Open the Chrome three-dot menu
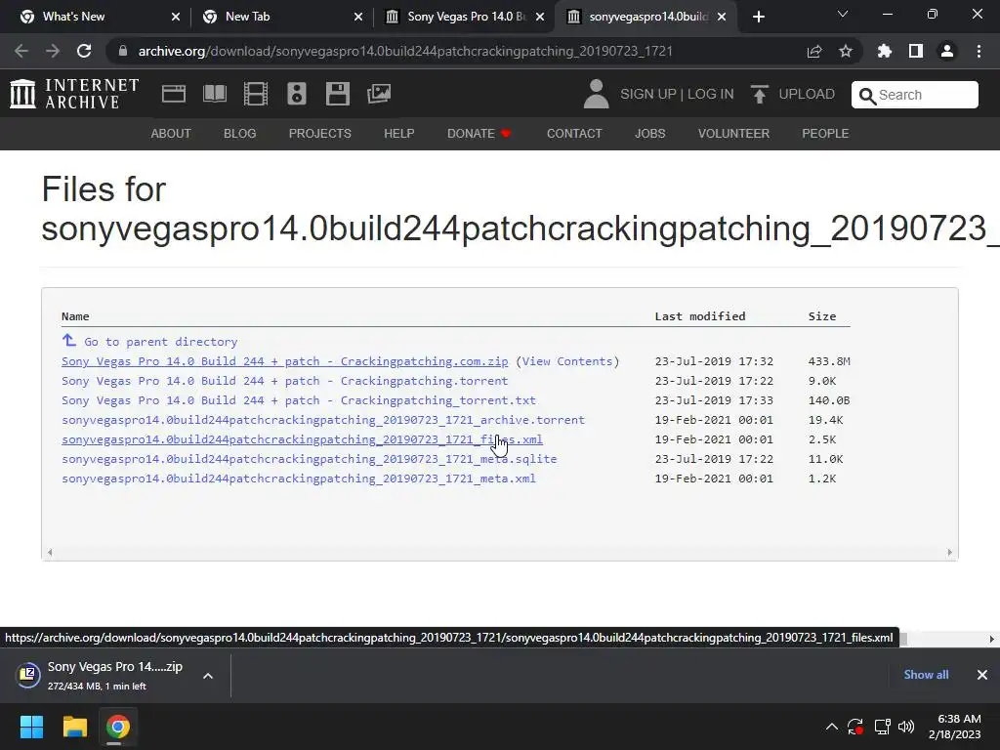The height and width of the screenshot is (750, 1000). 979,51
